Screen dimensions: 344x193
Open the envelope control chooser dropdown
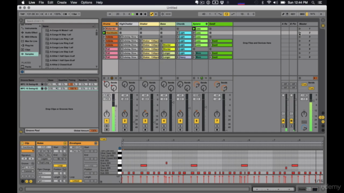click(x=76, y=151)
